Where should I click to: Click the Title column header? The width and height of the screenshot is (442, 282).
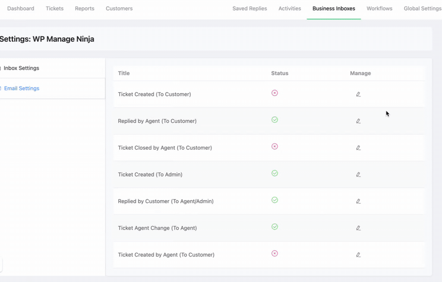click(124, 73)
